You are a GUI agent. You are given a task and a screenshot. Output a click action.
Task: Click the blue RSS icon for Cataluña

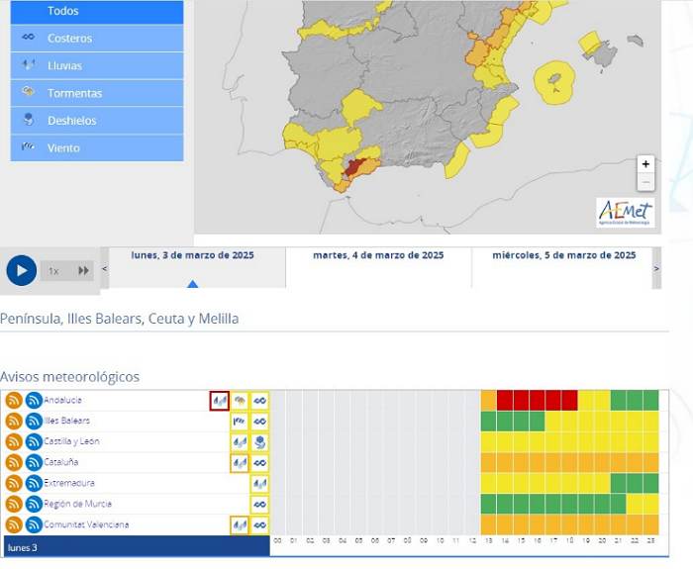[x=34, y=463]
